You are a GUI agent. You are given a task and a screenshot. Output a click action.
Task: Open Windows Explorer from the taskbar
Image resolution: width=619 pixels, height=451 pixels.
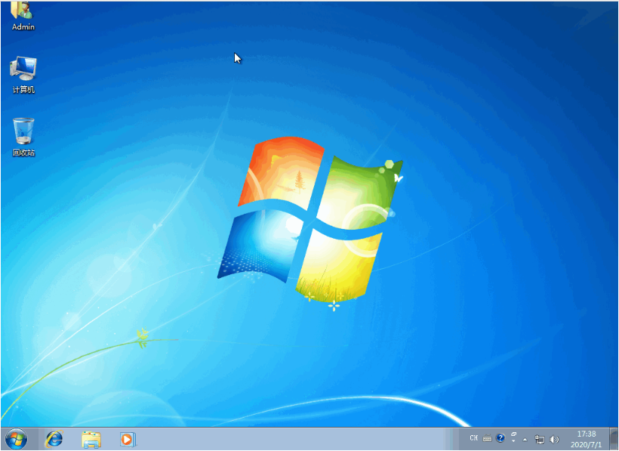[91, 438]
